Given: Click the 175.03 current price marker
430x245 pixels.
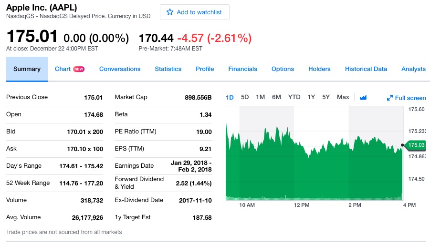Looking at the screenshot, I should pos(416,145).
